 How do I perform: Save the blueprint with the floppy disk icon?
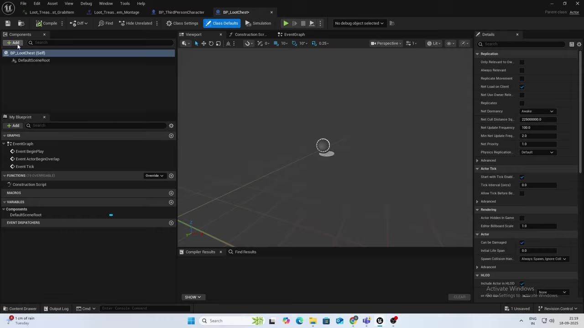8,23
